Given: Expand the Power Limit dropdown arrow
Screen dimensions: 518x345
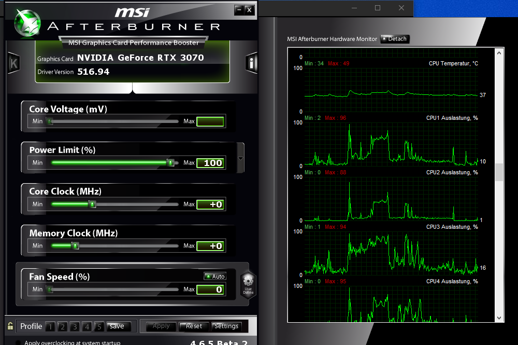Looking at the screenshot, I should click(240, 158).
